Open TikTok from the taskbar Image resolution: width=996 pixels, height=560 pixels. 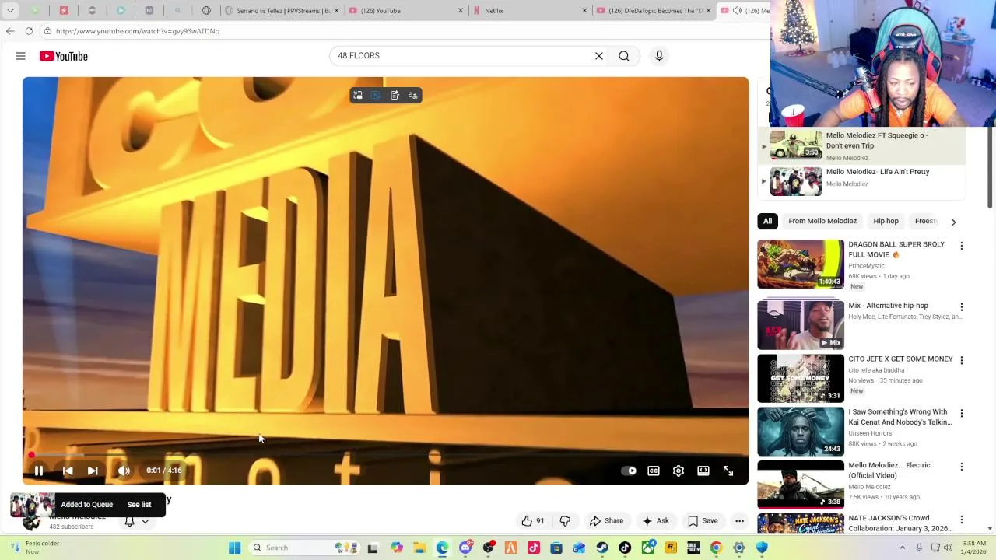click(625, 548)
